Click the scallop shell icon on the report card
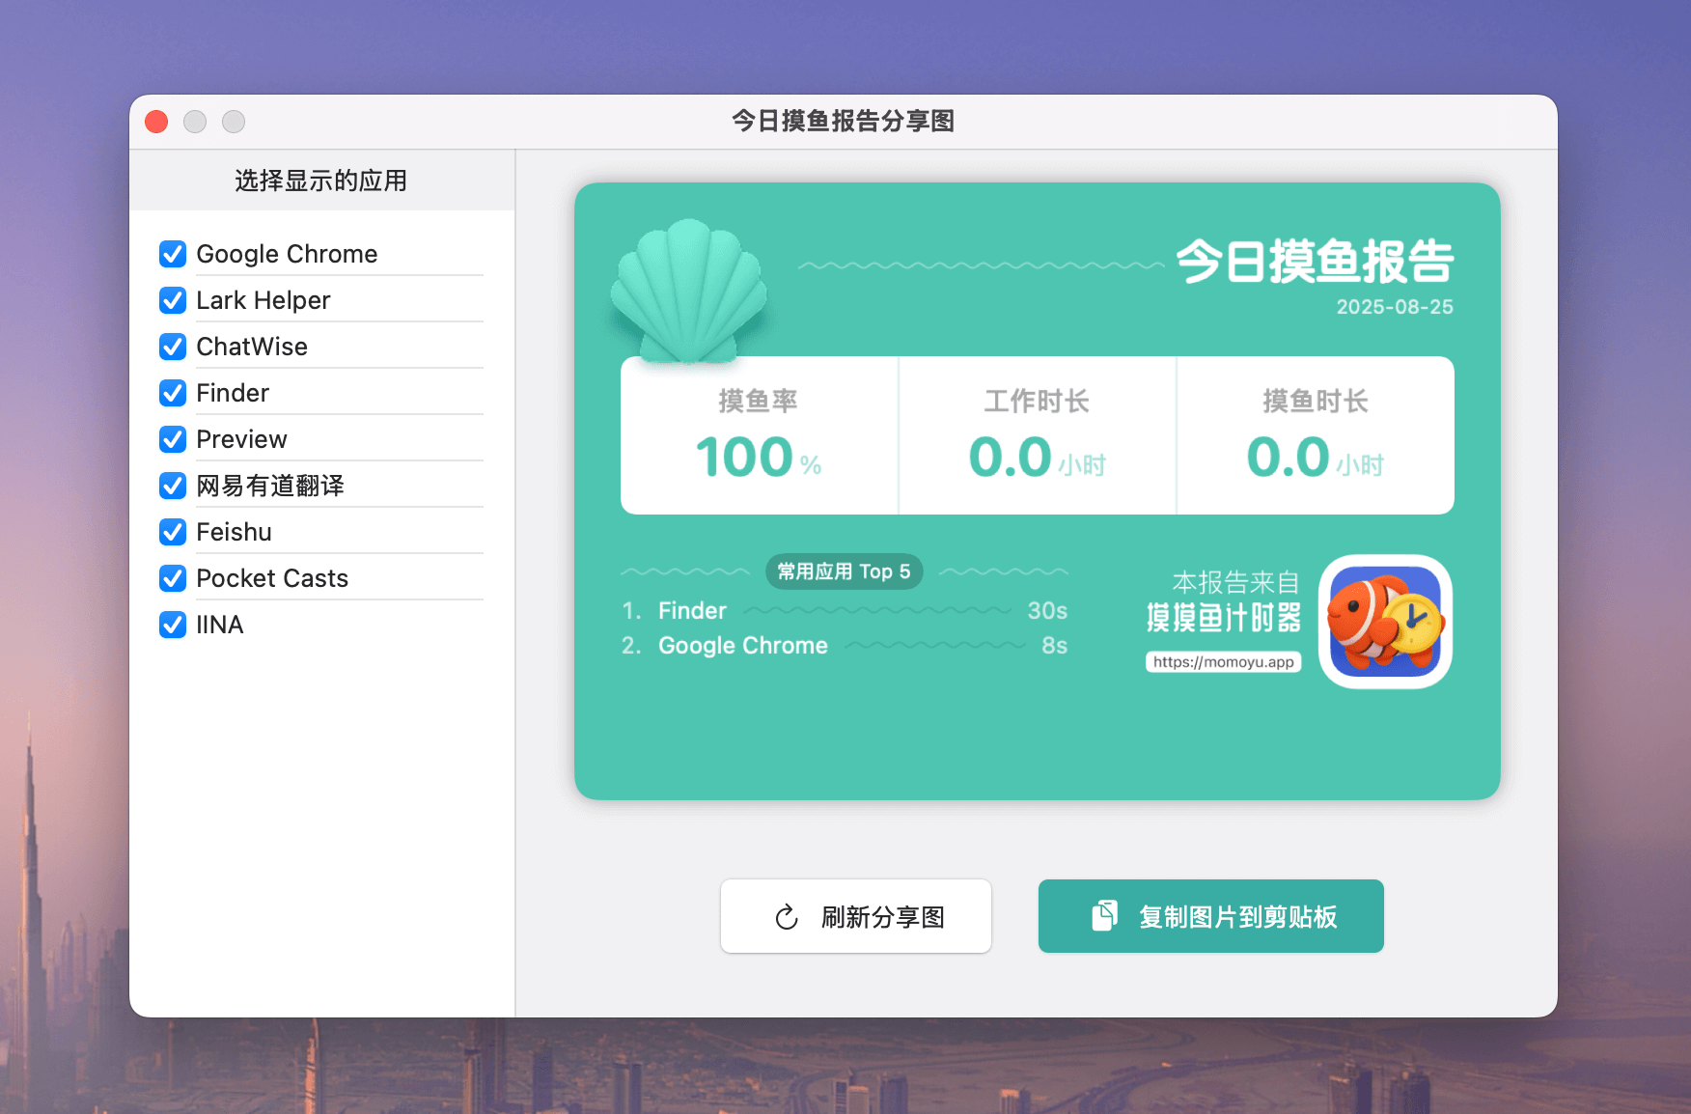The width and height of the screenshot is (1691, 1114). click(688, 290)
